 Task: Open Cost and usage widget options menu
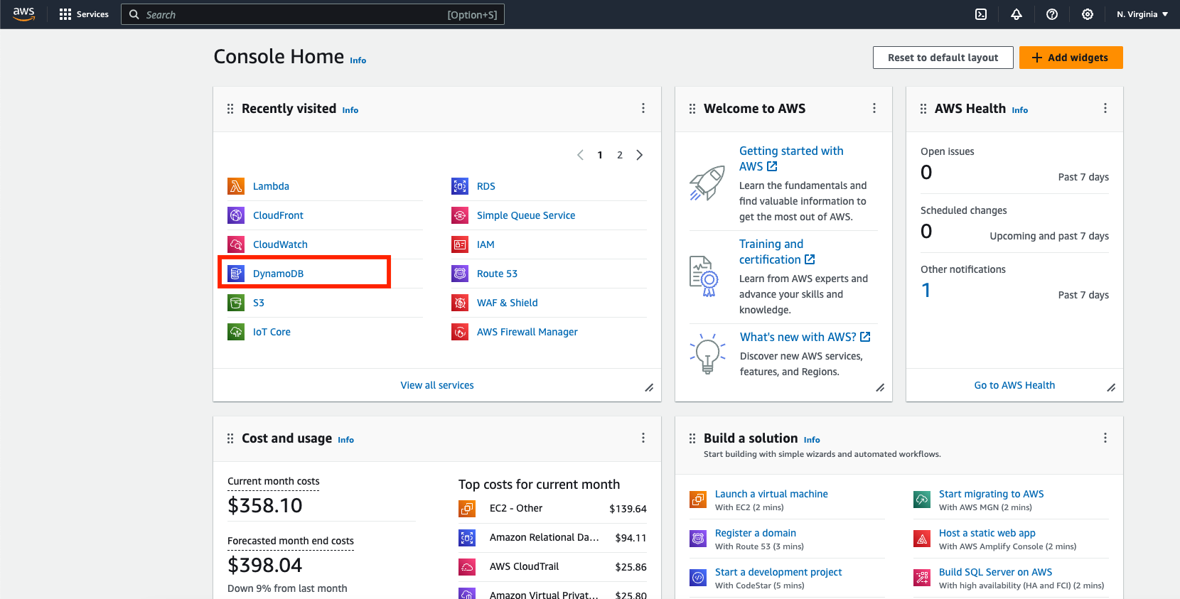point(643,438)
